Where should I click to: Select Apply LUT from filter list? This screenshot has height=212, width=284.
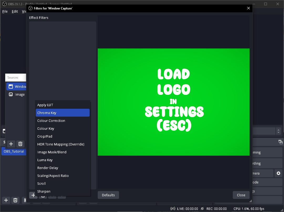point(45,105)
